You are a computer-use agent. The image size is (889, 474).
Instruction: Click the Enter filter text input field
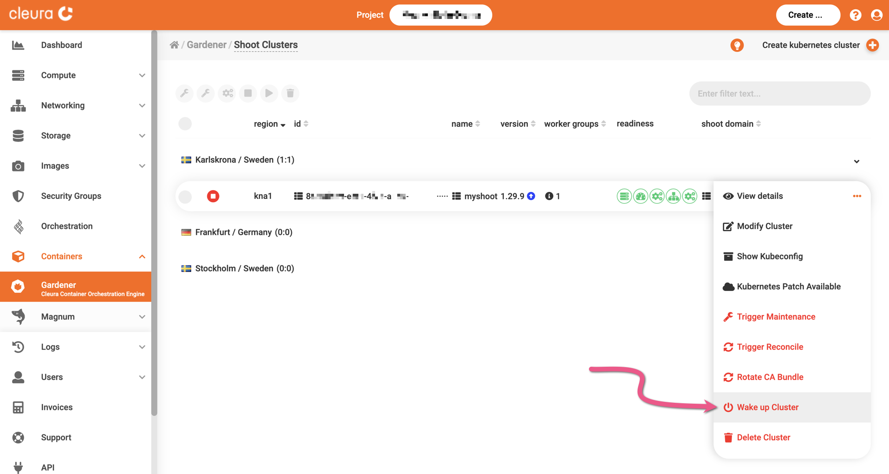click(779, 93)
